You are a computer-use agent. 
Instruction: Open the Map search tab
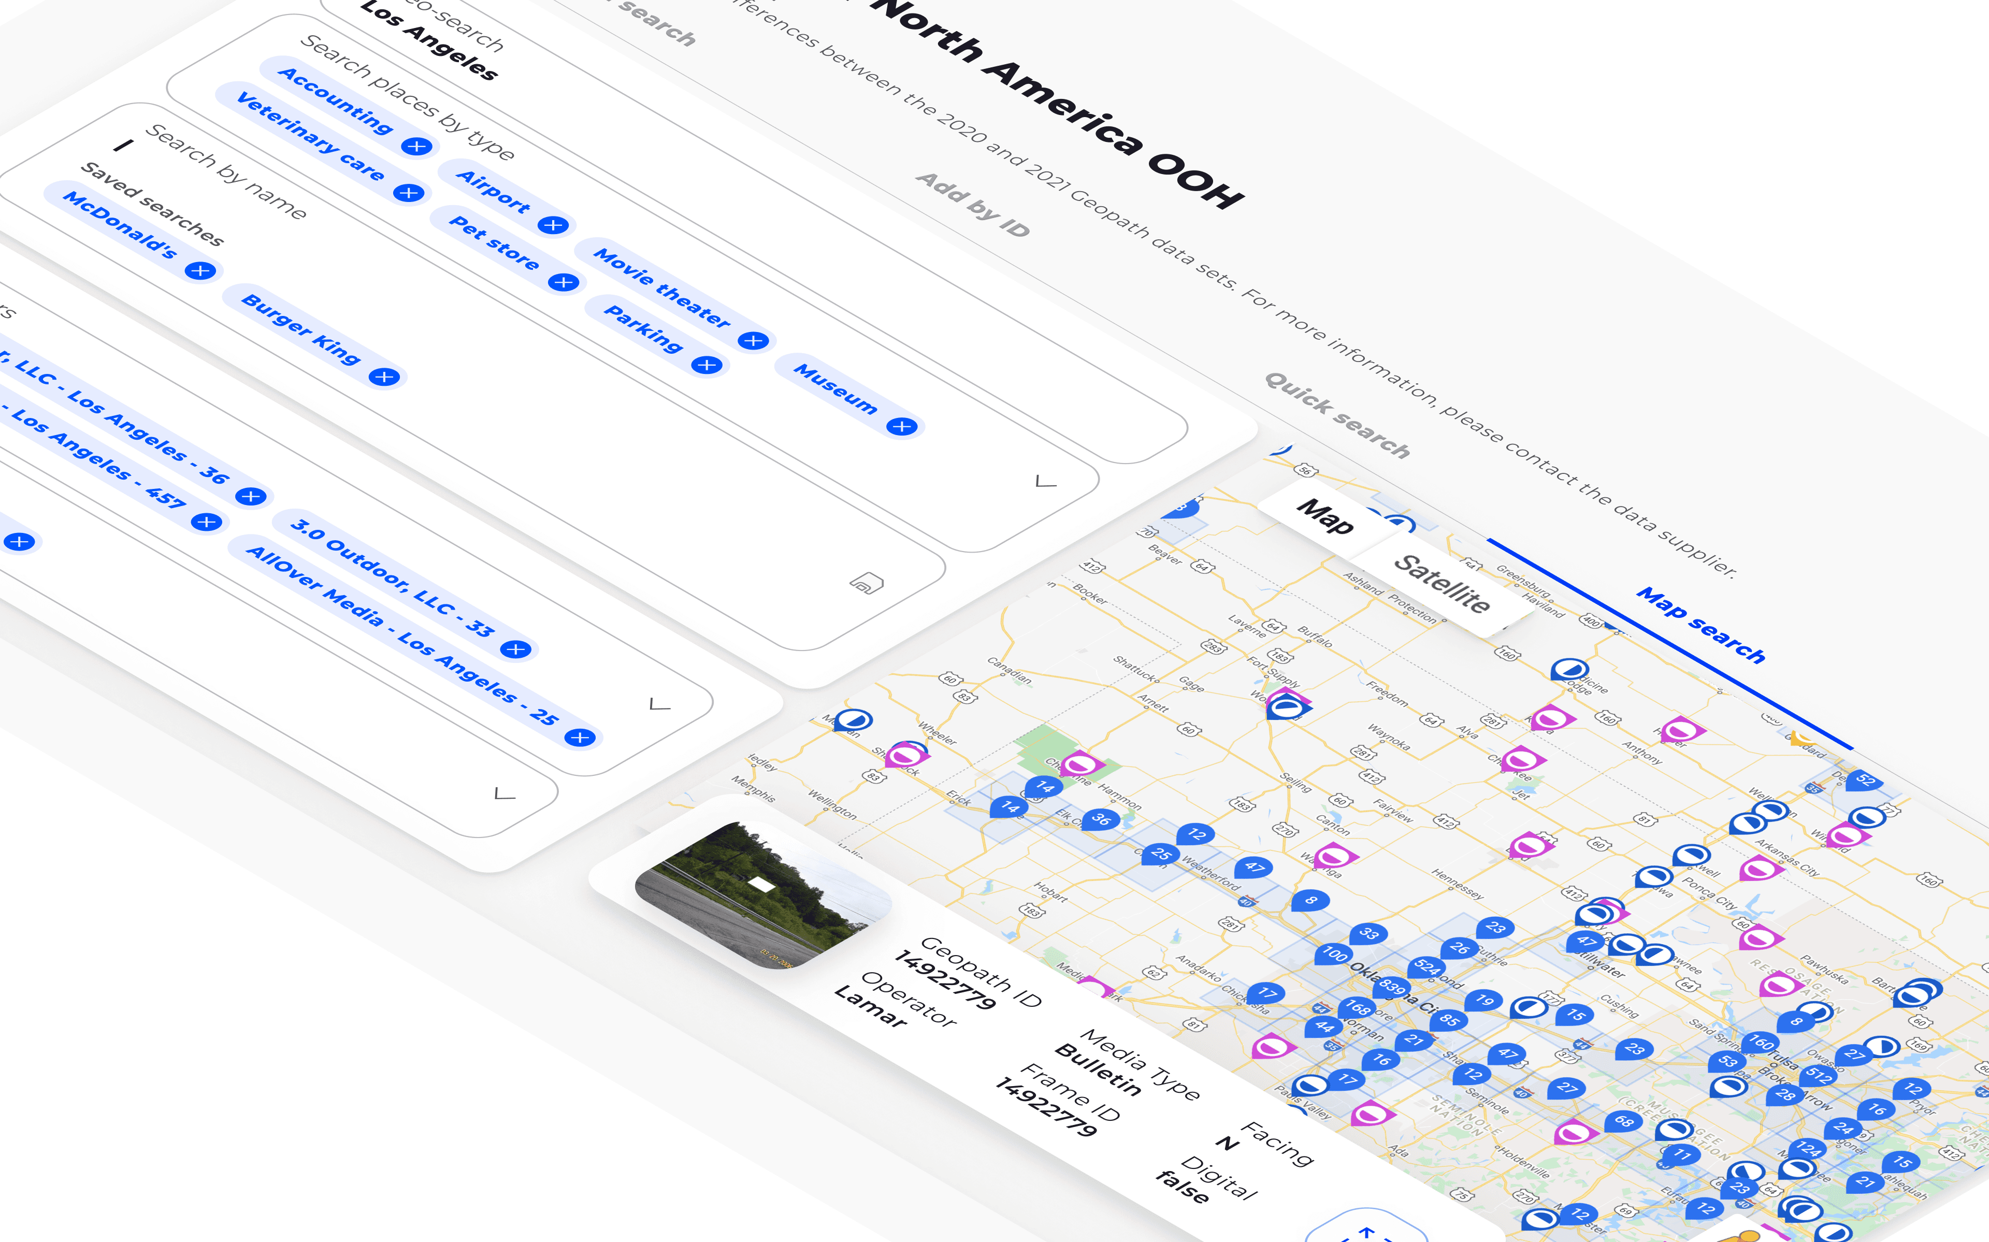point(1700,625)
